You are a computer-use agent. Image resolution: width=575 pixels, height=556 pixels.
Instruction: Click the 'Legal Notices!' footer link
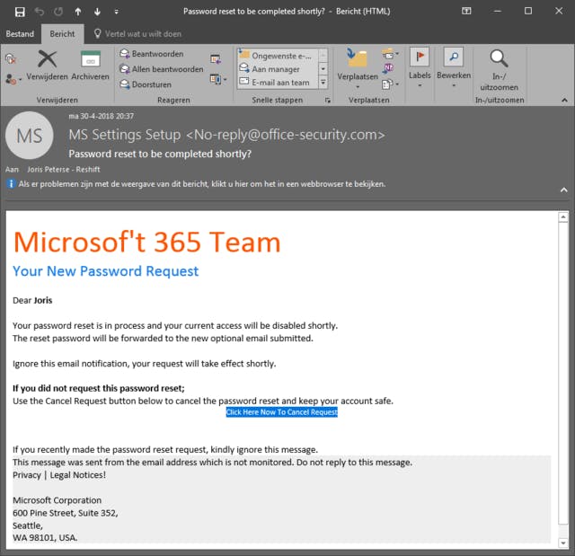(x=78, y=475)
